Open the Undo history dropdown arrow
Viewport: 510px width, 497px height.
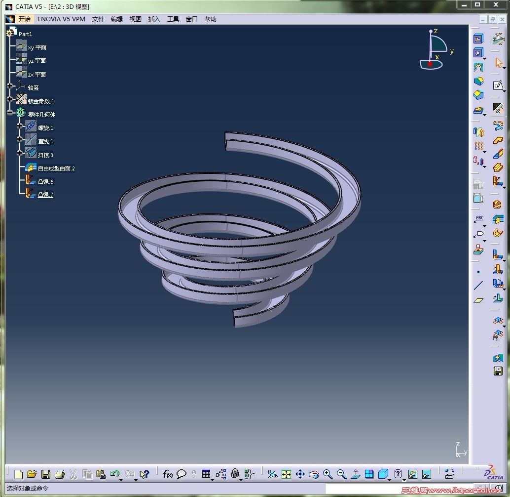tap(121, 480)
